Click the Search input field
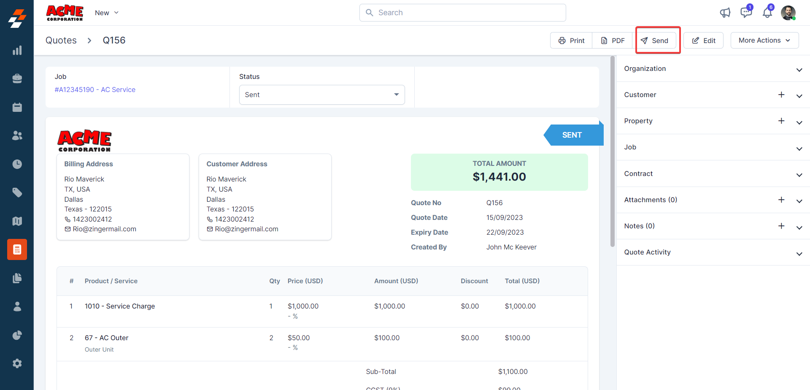This screenshot has height=390, width=810. [462, 13]
